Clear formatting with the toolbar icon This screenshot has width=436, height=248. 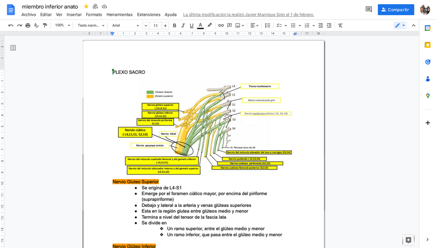[340, 25]
